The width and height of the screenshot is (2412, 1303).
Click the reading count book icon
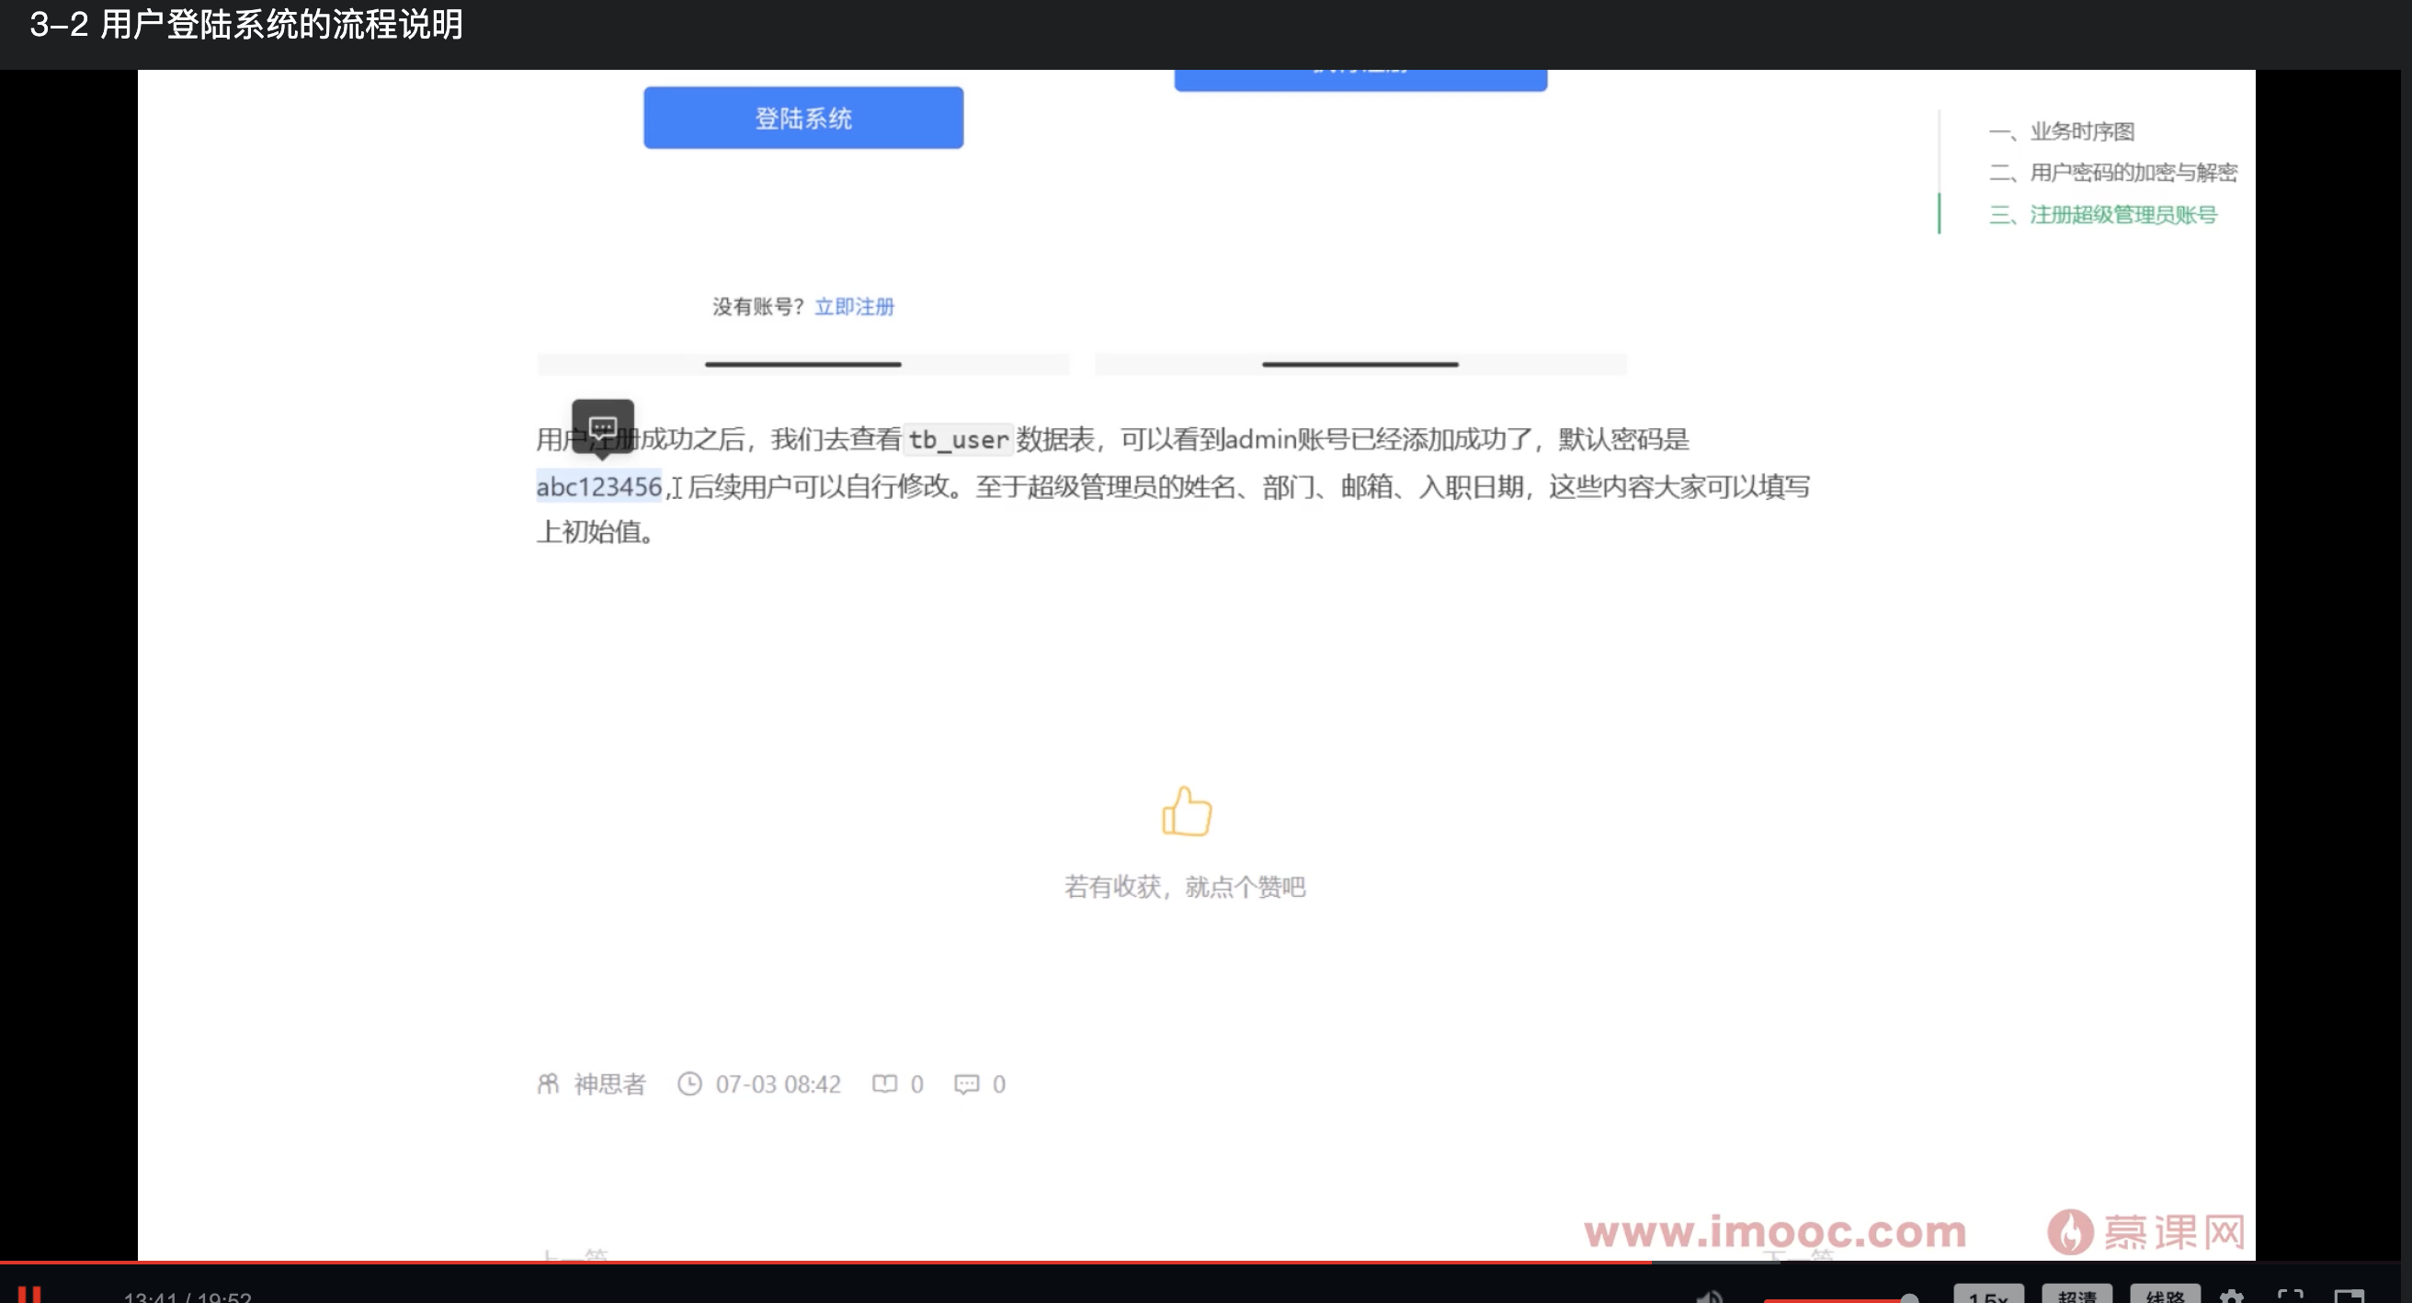click(884, 1084)
